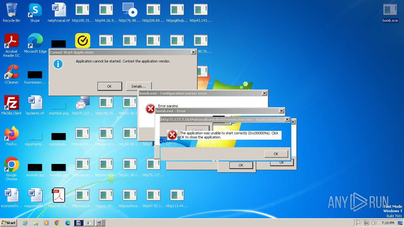Open the Action Center flag in the tray
Image resolution: width=404 pixels, height=227 pixels.
[x=359, y=223]
